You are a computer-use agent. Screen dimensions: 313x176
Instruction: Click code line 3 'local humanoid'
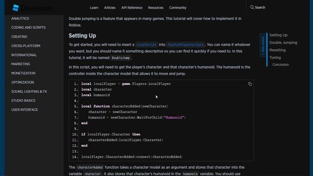point(95,95)
